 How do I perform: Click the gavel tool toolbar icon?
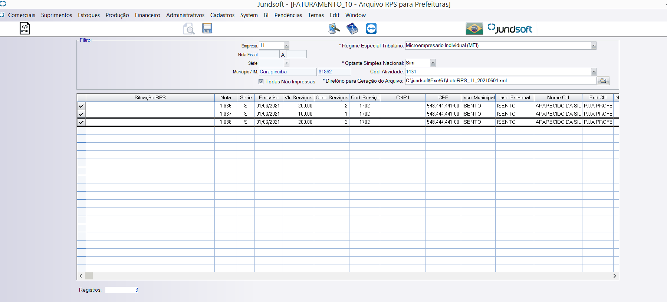click(334, 29)
